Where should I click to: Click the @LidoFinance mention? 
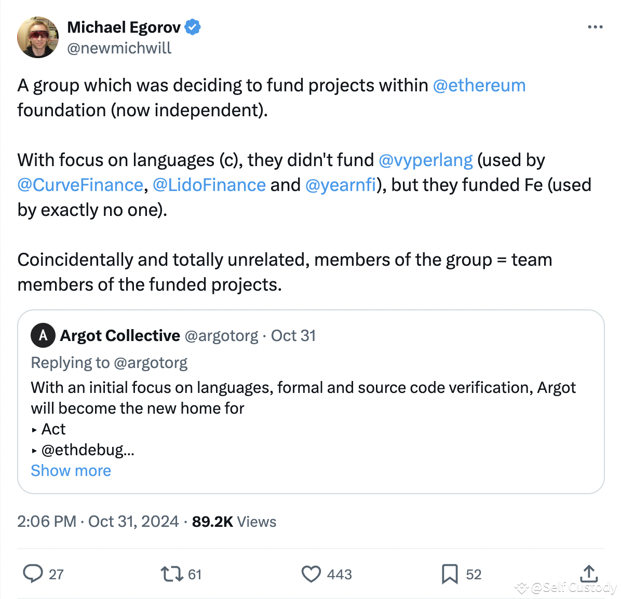click(210, 185)
